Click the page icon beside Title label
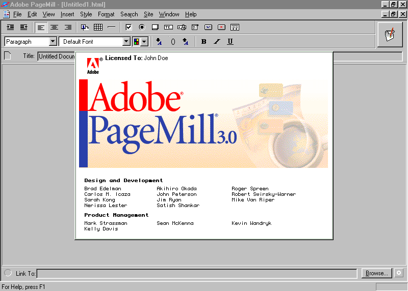This screenshot has height=291, width=408. pos(8,55)
